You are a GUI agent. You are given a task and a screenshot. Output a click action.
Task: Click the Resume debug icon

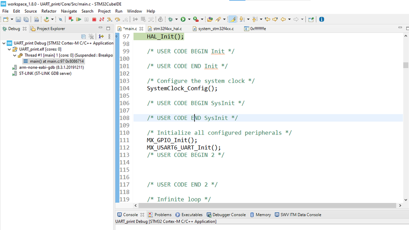tap(79, 19)
